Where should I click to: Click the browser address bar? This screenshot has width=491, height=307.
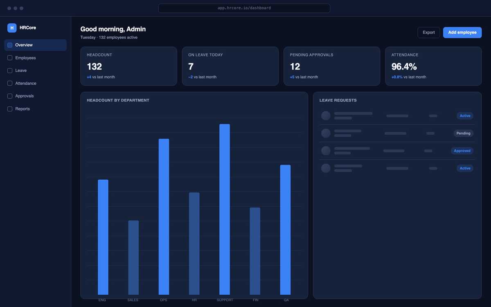(x=244, y=8)
